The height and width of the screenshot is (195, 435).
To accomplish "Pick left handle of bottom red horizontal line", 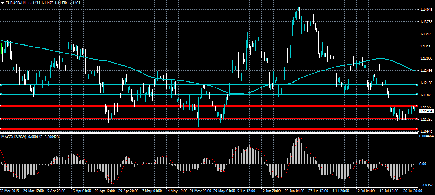I will coord(1,129).
